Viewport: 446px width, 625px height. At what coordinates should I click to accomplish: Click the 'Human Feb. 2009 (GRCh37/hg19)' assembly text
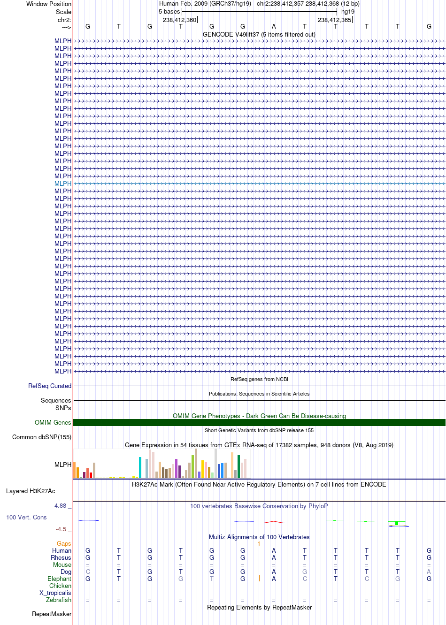205,4
